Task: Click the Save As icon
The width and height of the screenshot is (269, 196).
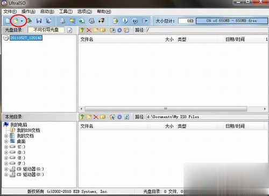Action: click(x=48, y=21)
